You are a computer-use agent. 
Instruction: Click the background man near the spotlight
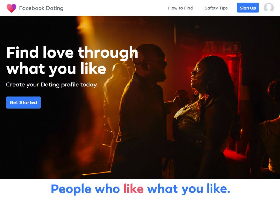[114, 100]
